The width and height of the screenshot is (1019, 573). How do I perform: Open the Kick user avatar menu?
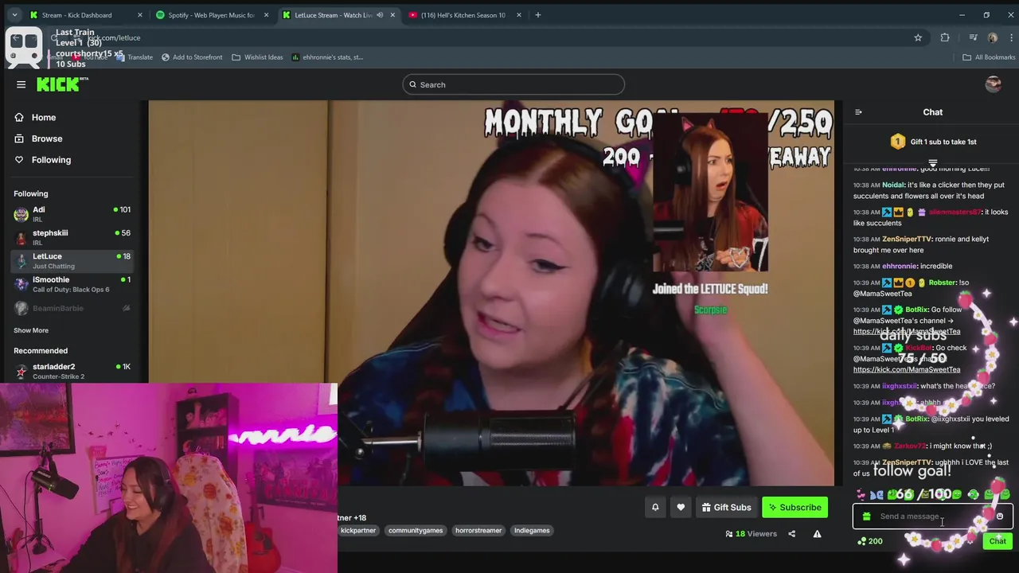pos(993,84)
